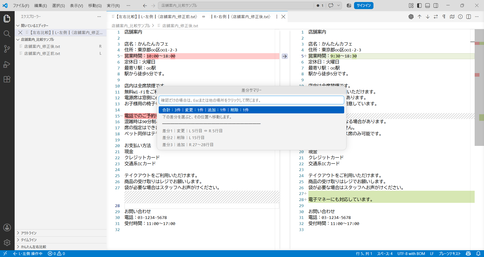Jump to 差分1 変更 L 5行目
Image resolution: width=484 pixels, height=257 pixels.
point(251,131)
